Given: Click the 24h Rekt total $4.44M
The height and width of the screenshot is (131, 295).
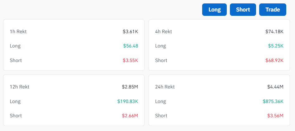Looking at the screenshot, I should click(275, 87).
